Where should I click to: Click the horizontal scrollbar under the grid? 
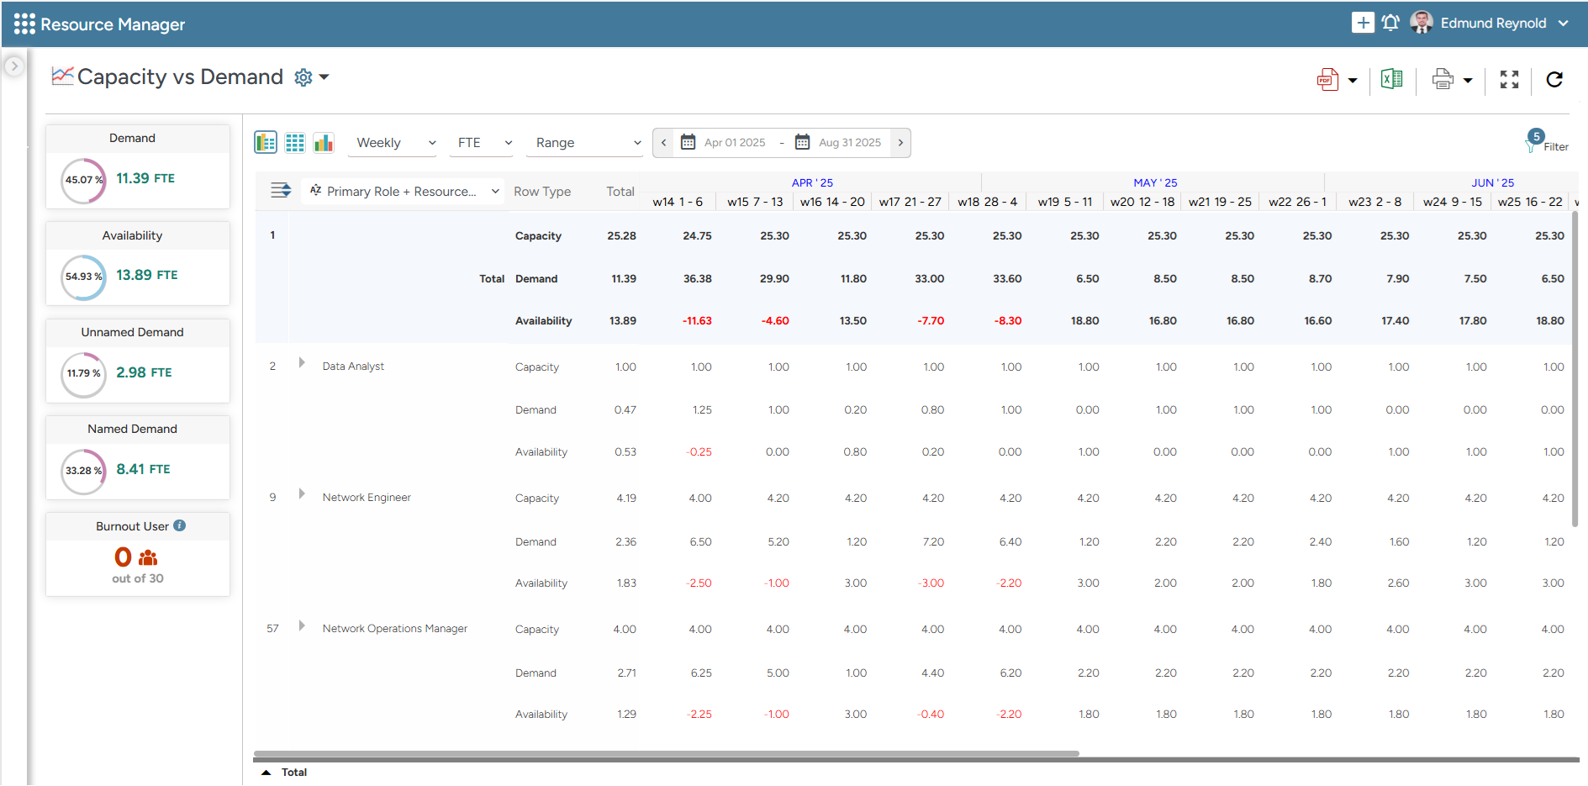(666, 754)
